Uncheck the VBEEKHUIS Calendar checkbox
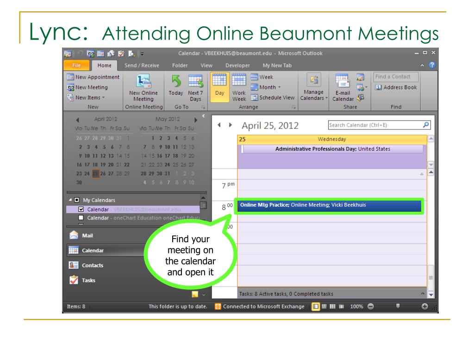Viewport: 474px width, 355px height. [x=81, y=209]
